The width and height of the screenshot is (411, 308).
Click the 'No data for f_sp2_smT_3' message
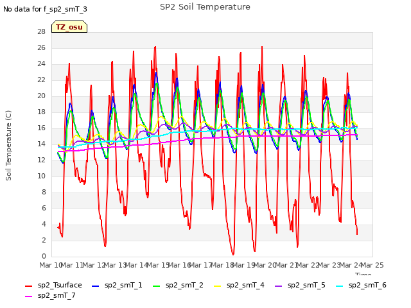tap(45, 9)
